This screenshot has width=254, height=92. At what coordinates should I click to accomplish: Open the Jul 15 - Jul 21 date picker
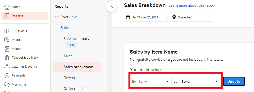(146, 17)
